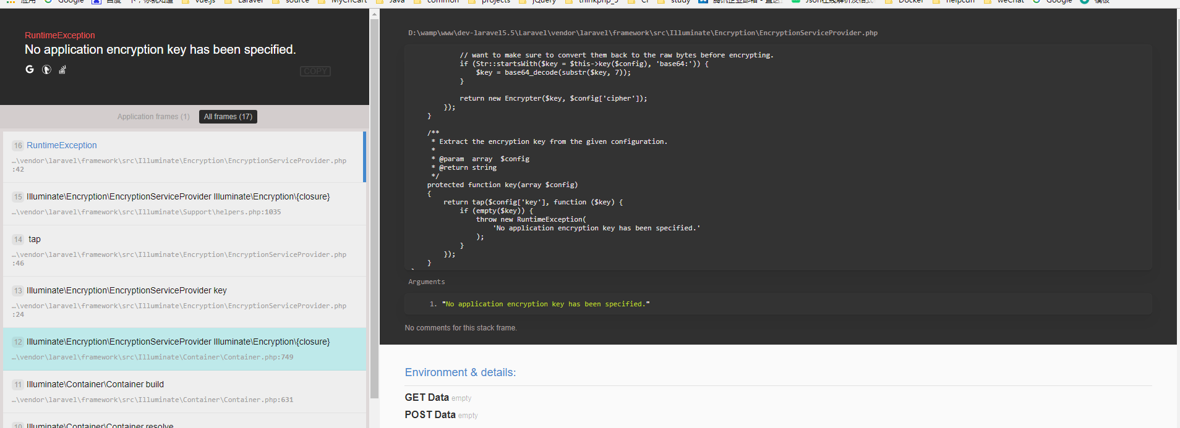Switch to All frames (17) tab
The width and height of the screenshot is (1180, 428).
pyautogui.click(x=228, y=117)
